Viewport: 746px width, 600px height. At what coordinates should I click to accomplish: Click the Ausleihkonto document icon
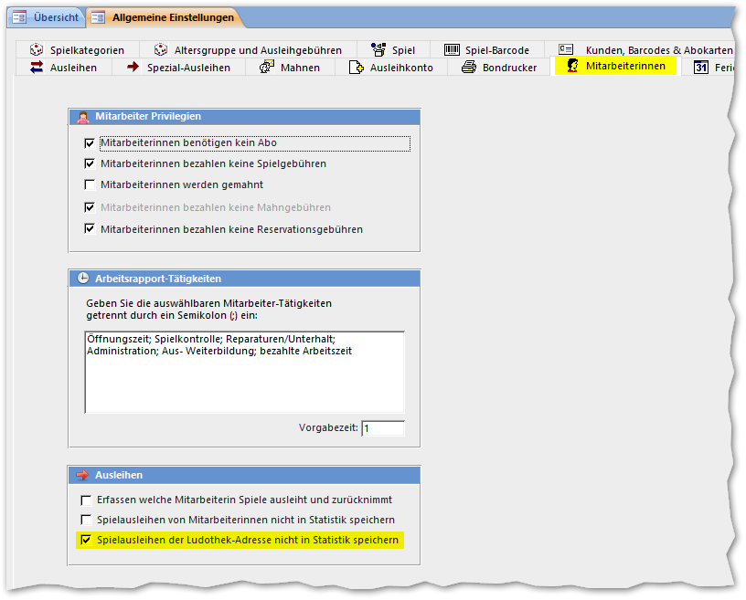point(357,67)
